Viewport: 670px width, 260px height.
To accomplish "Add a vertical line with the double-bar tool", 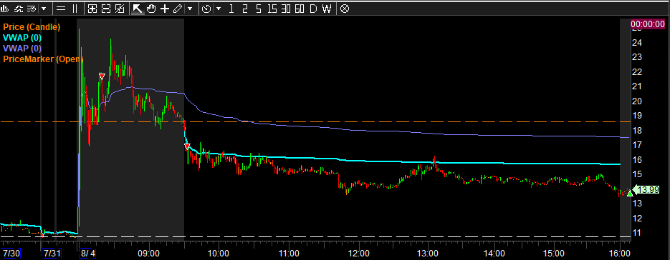I will coord(75,9).
